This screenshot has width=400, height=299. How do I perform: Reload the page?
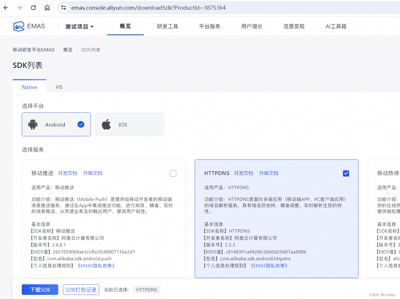33,8
